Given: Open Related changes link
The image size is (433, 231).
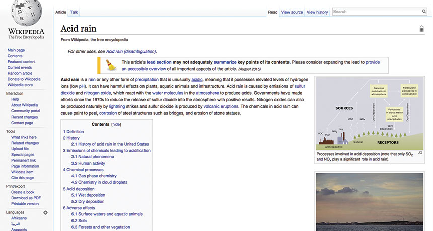Looking at the screenshot, I should 25,143.
